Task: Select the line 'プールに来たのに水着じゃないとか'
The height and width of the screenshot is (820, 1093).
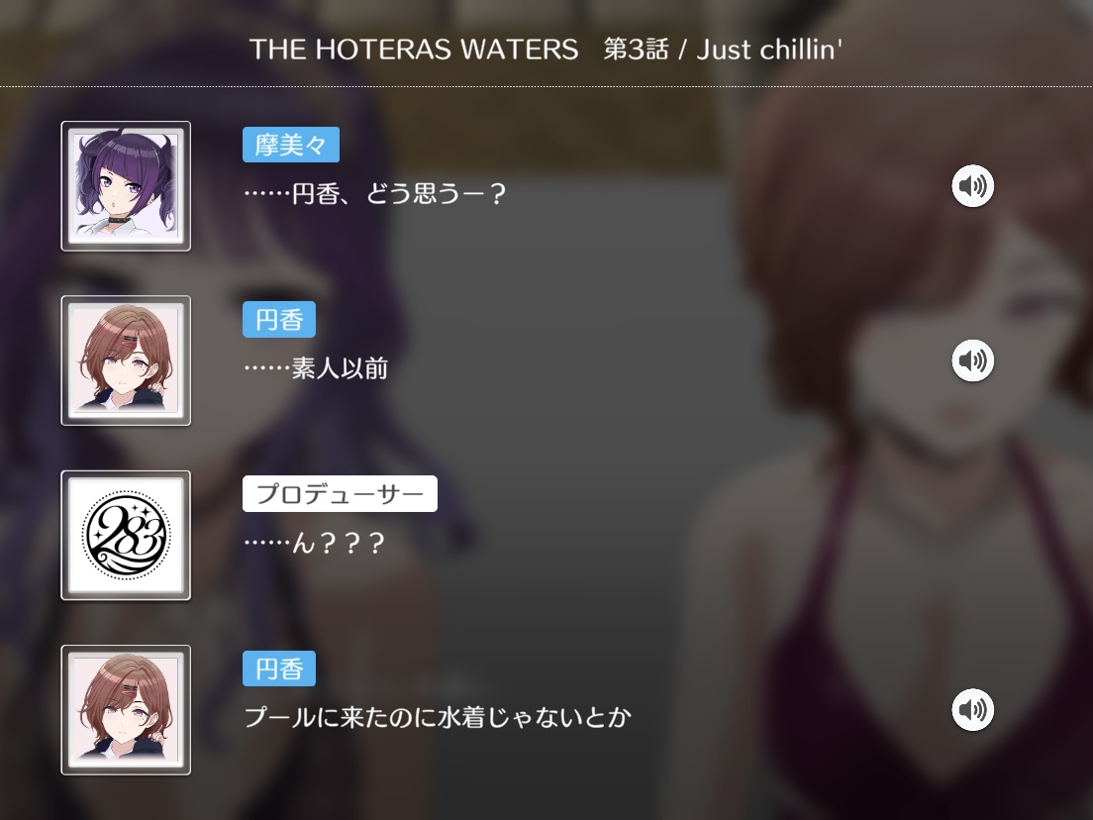Action: [438, 717]
